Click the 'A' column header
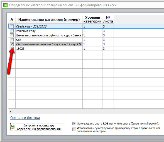The width and height of the screenshot is (164, 142). 12,19
